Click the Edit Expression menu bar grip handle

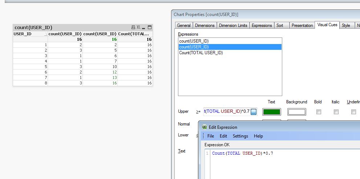(x=203, y=136)
